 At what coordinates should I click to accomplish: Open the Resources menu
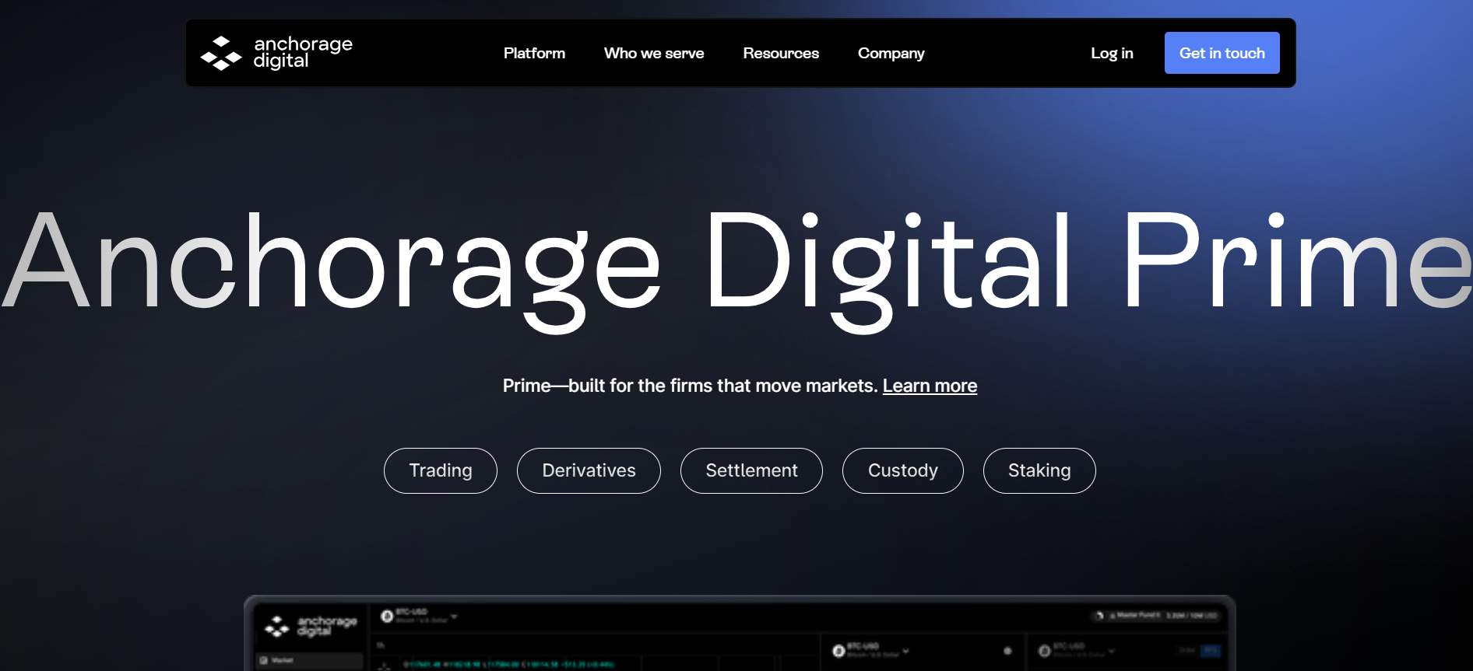781,53
